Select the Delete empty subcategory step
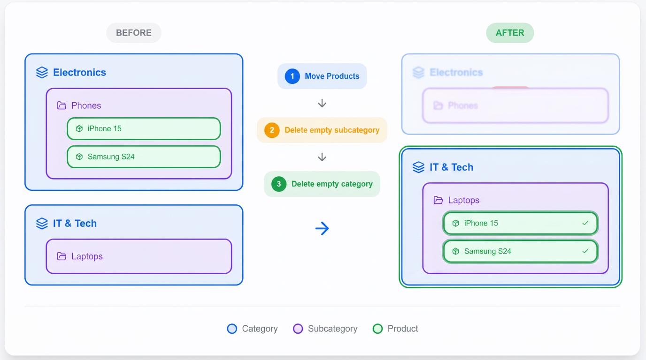Screen dimensions: 646x360 click(322, 130)
